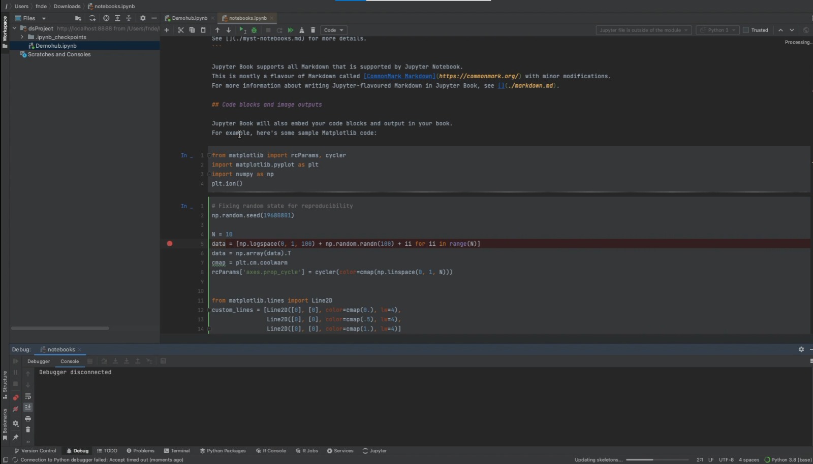Open the Code cell type dropdown
This screenshot has height=464, width=813.
[333, 30]
